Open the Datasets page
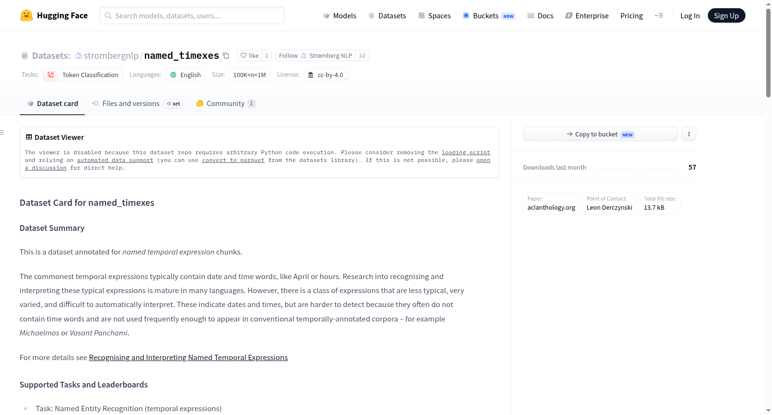 pyautogui.click(x=387, y=15)
